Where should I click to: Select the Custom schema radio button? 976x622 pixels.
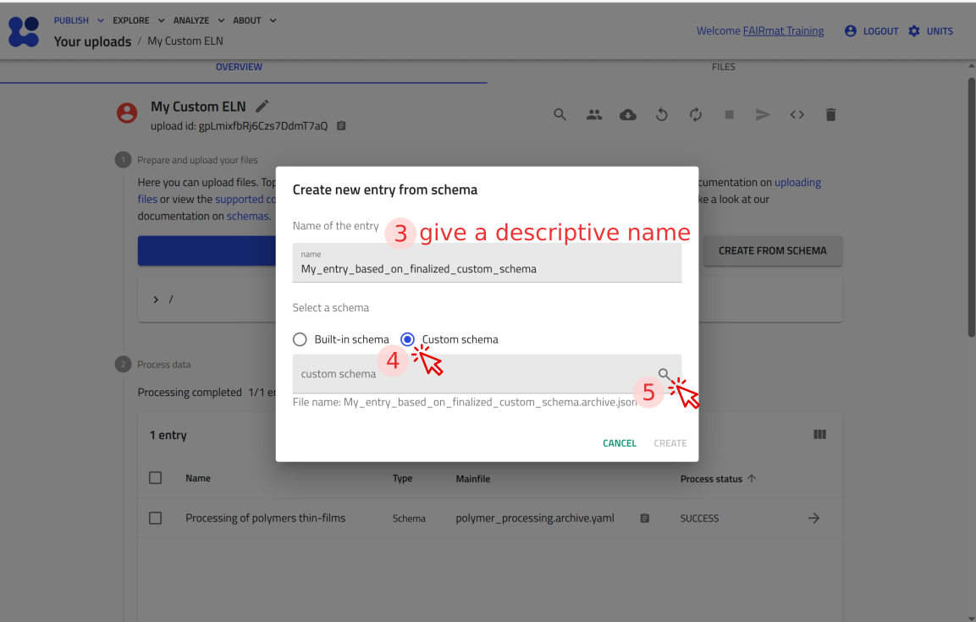click(408, 339)
